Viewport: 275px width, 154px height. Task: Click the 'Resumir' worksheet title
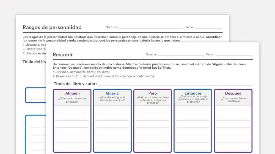(x=63, y=55)
